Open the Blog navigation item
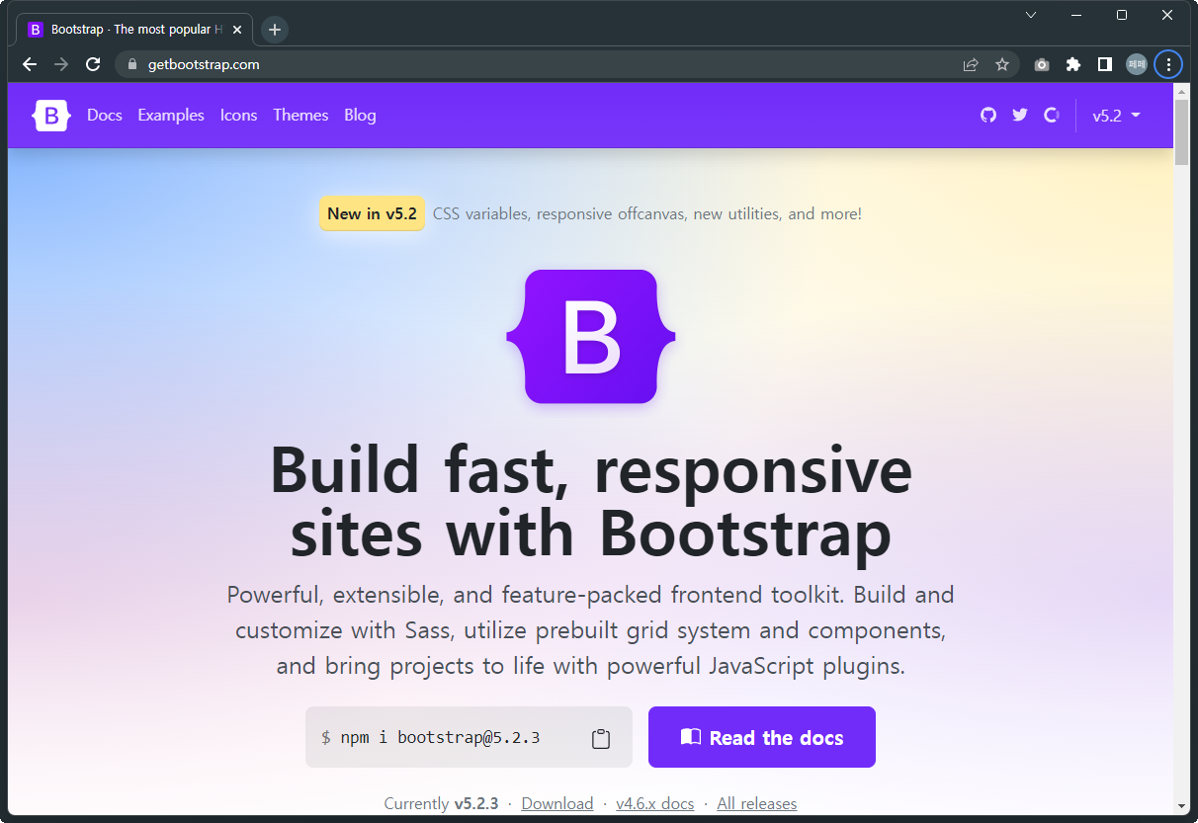Viewport: 1198px width, 823px height. (x=360, y=116)
